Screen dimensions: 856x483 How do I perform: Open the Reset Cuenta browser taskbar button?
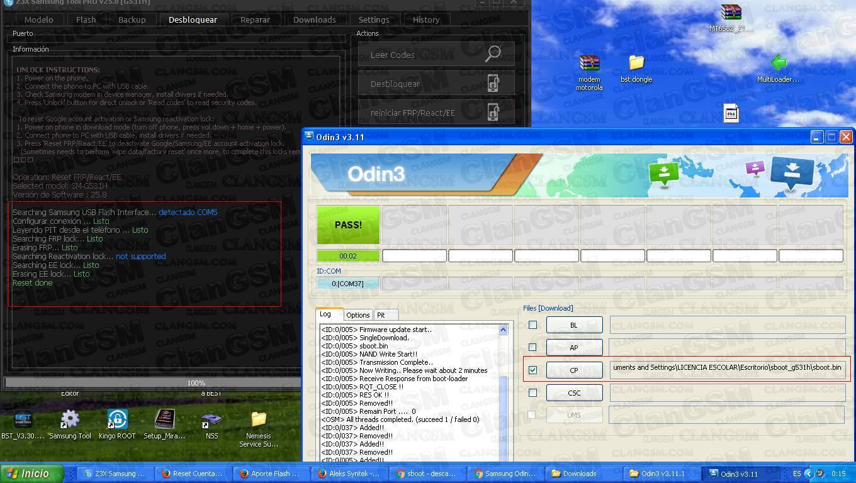(x=194, y=474)
